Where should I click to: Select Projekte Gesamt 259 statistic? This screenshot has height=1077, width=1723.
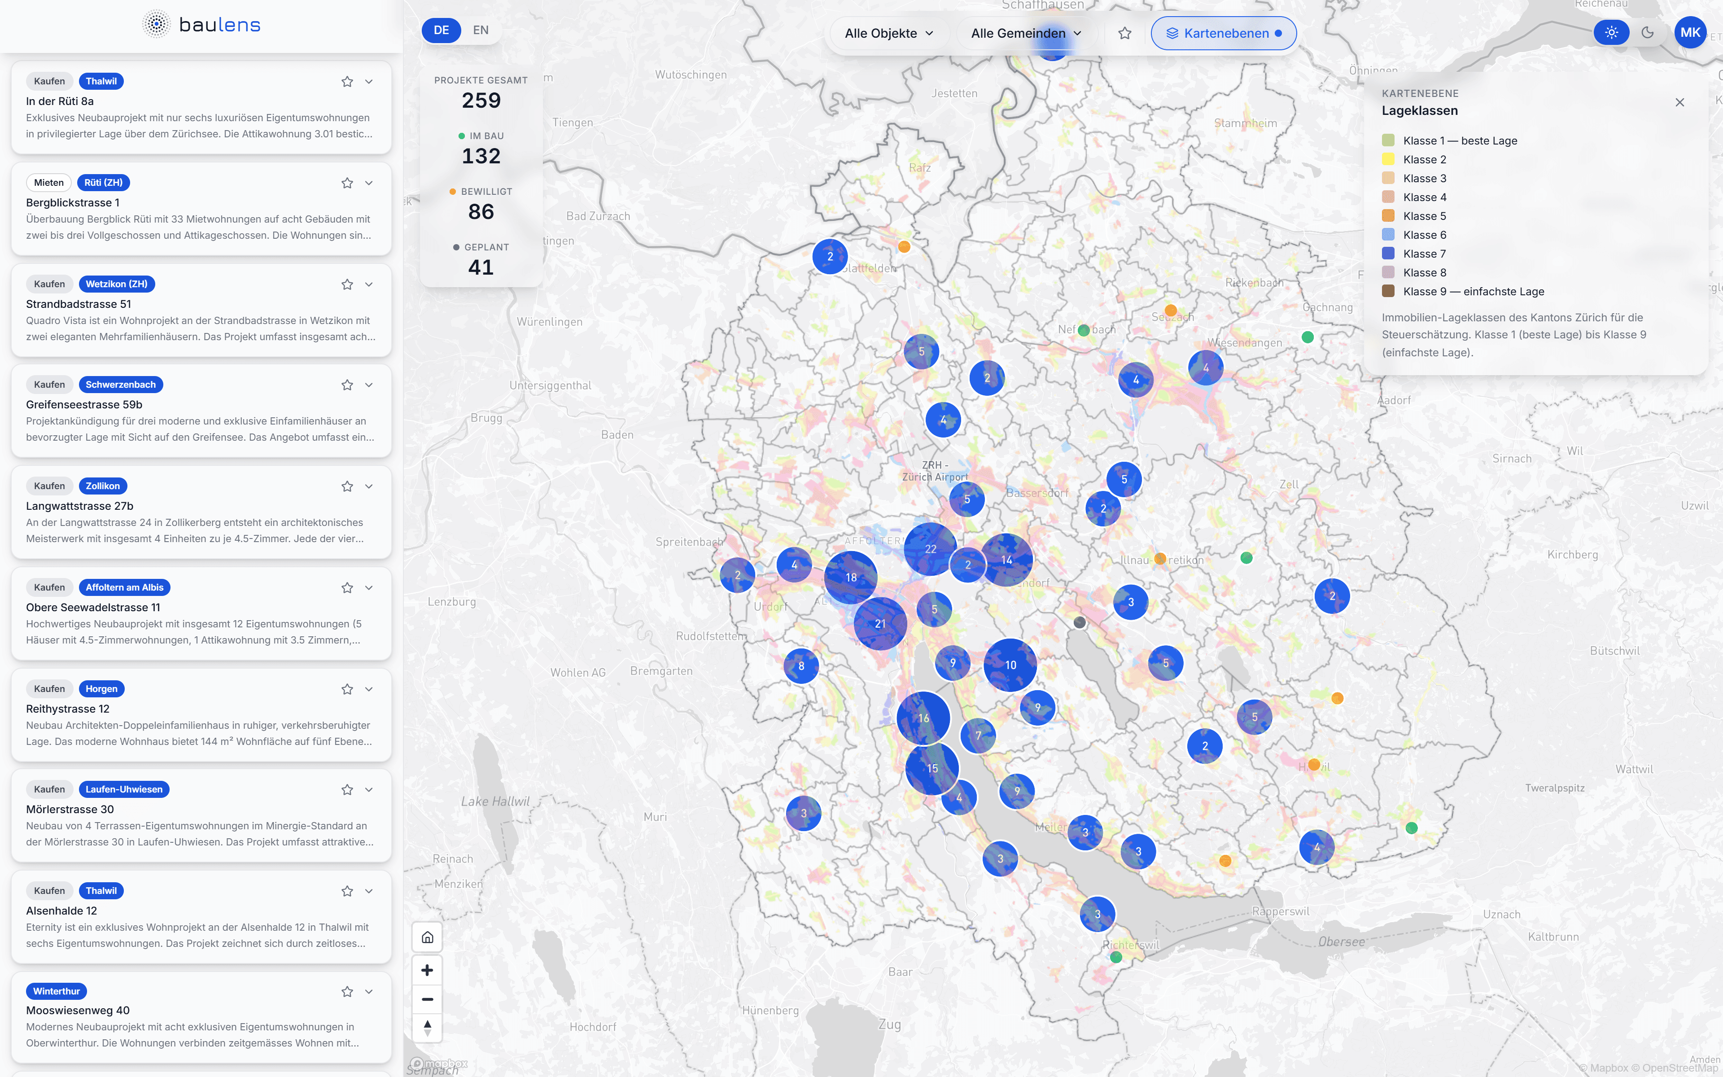click(x=481, y=93)
